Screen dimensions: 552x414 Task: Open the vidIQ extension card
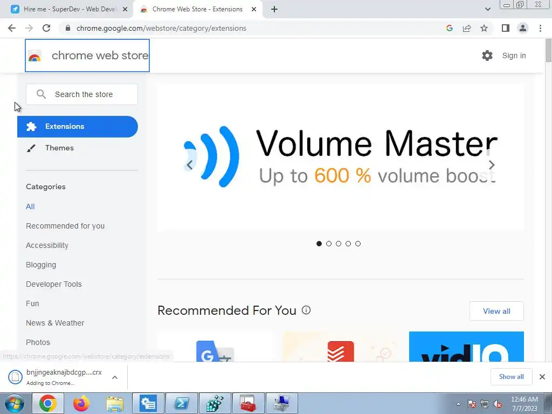(x=466, y=347)
